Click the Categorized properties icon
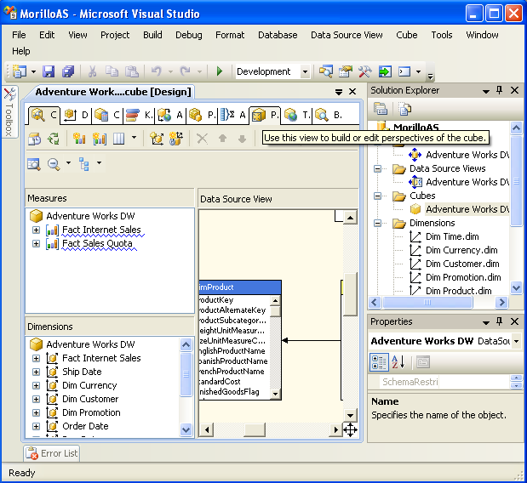Viewport: 527px width, 483px height. (379, 362)
